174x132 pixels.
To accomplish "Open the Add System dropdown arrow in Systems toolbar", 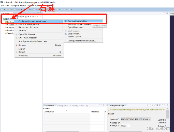I will [x=20, y=17].
